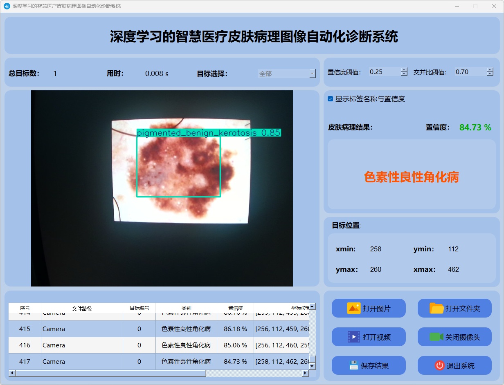Click the table's horizontal scrollbar left arrow
Image resolution: width=504 pixels, height=385 pixels.
(12, 373)
